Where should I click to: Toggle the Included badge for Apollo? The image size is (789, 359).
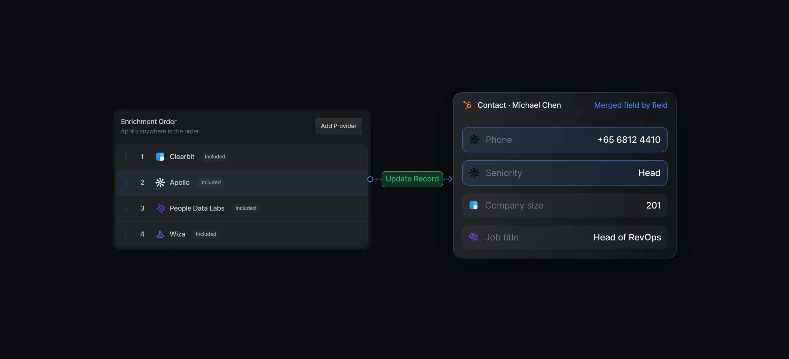[210, 182]
